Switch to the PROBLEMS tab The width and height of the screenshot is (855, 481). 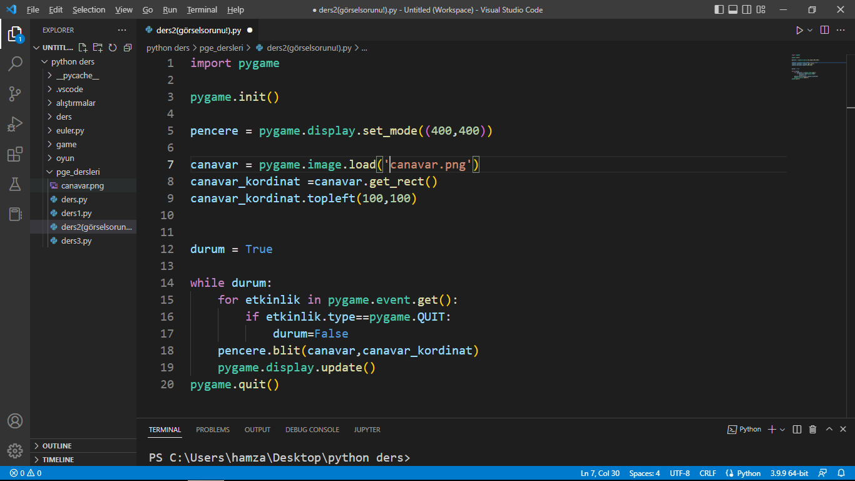(213, 430)
